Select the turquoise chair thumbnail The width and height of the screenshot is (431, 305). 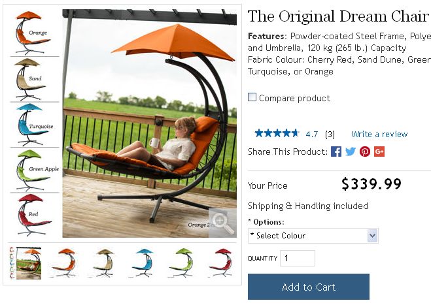[x=143, y=263]
